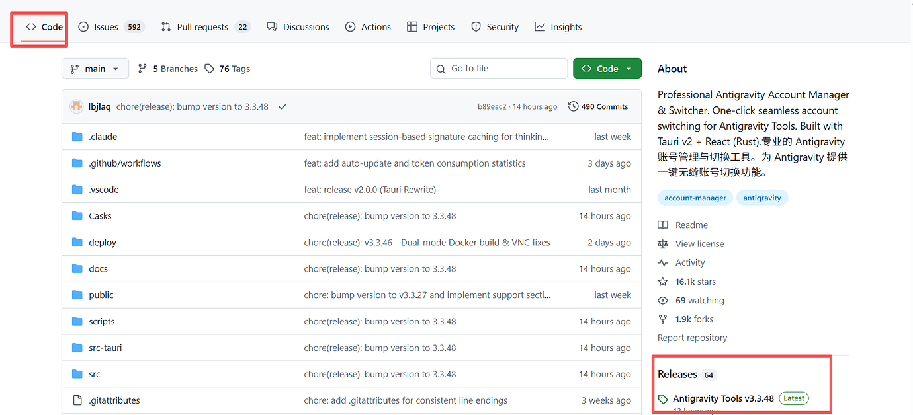
Task: Go to the Discussions tab
Action: pos(298,27)
